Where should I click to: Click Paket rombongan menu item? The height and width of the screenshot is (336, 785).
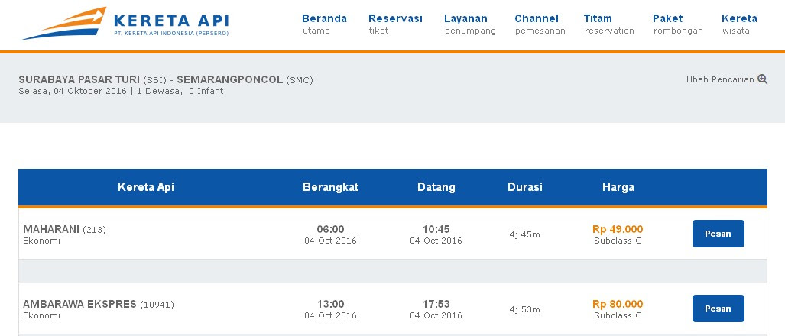click(x=677, y=24)
